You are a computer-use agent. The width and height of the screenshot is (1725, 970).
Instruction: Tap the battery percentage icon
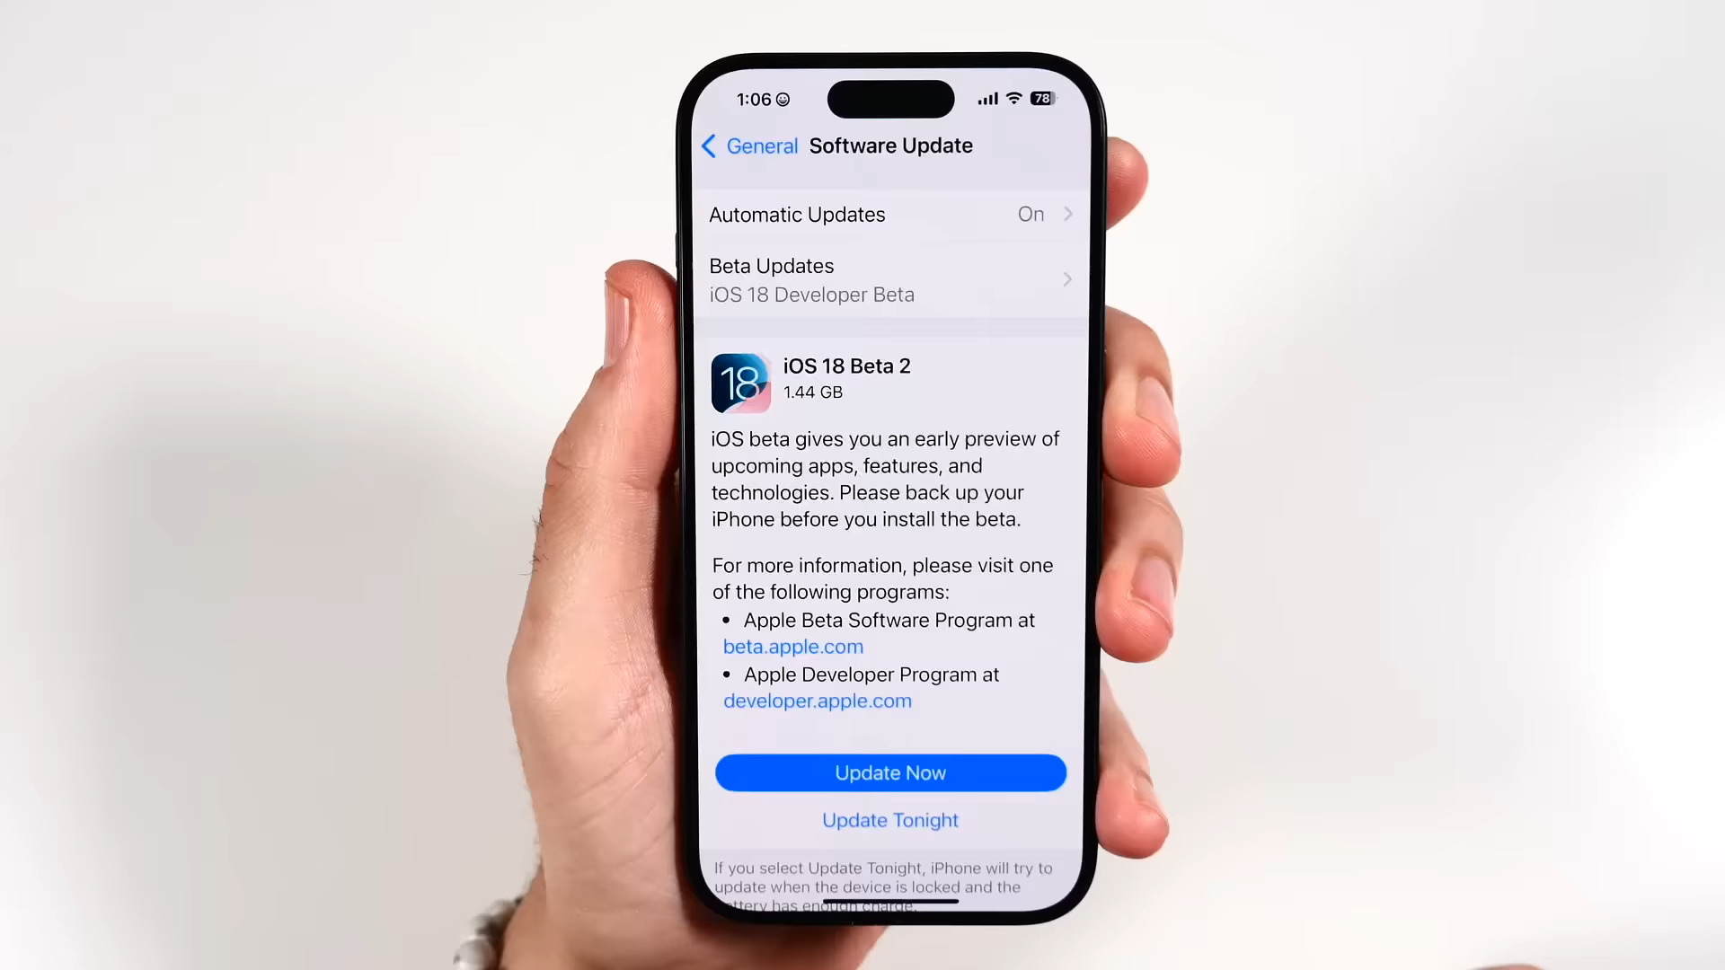pyautogui.click(x=1041, y=98)
